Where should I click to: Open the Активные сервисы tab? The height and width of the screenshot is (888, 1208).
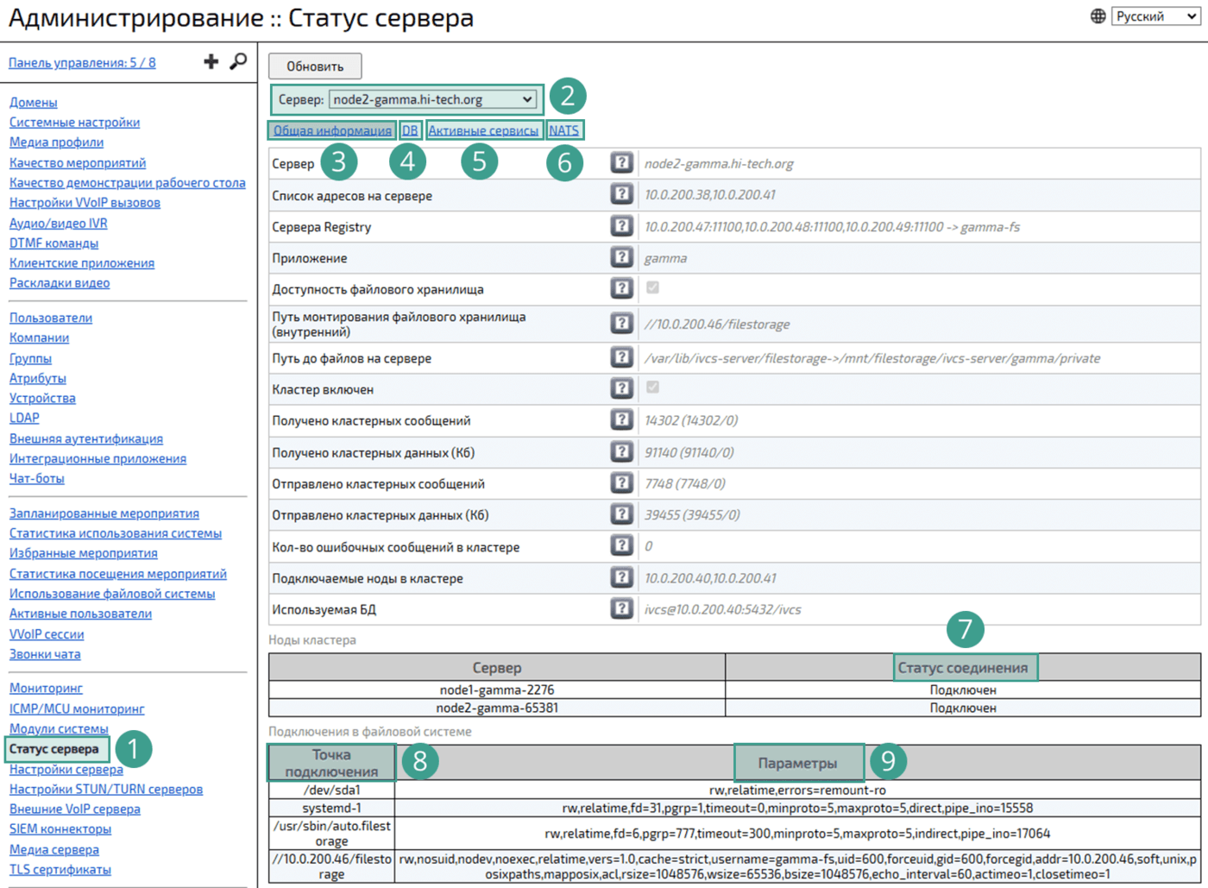(483, 130)
